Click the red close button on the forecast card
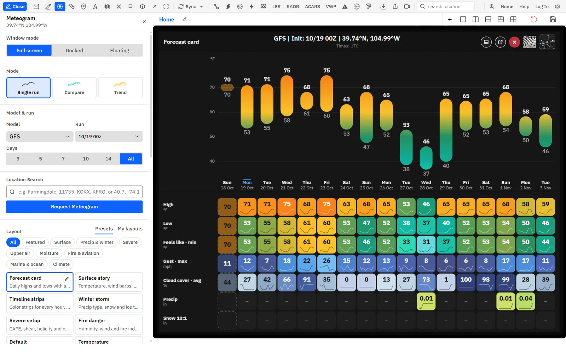The width and height of the screenshot is (566, 354). click(x=514, y=42)
